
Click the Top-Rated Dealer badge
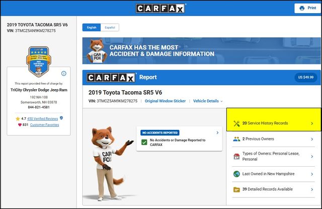(39, 61)
